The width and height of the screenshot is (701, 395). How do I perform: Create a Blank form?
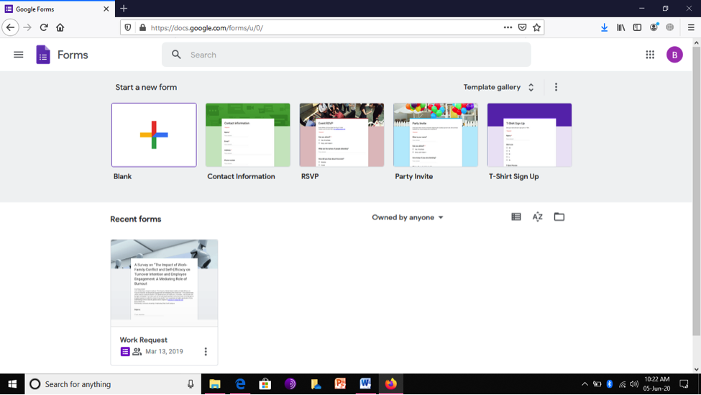point(154,135)
